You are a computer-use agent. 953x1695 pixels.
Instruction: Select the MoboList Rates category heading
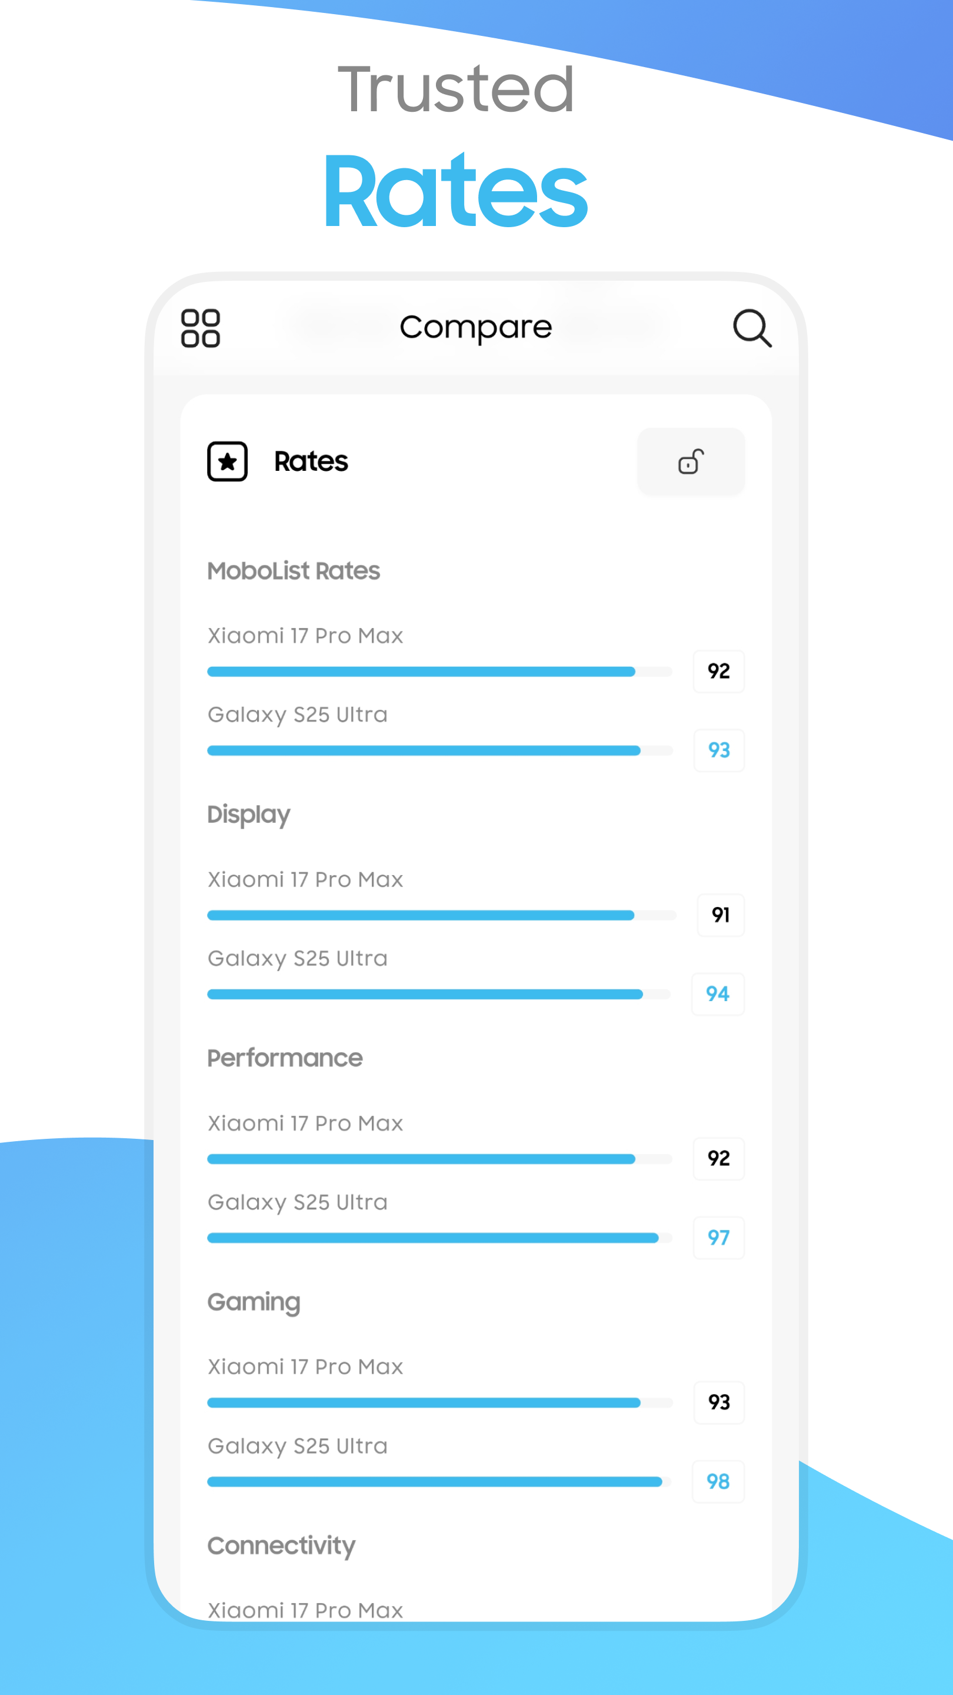(x=294, y=570)
